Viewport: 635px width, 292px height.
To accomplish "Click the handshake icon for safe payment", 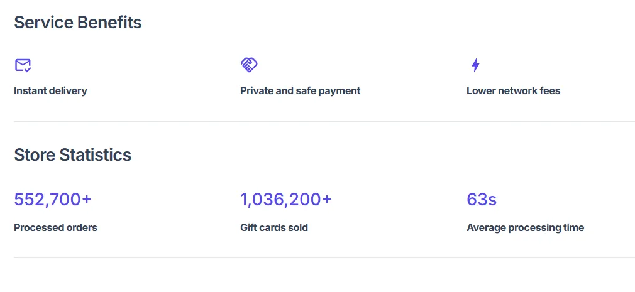I will click(x=248, y=65).
